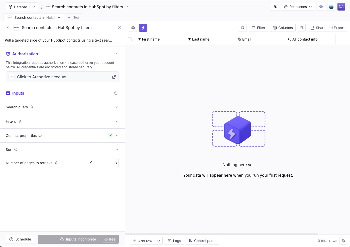Open the Inputs history clock icon
Image resolution: width=350 pixels, height=247 pixels.
tap(116, 93)
